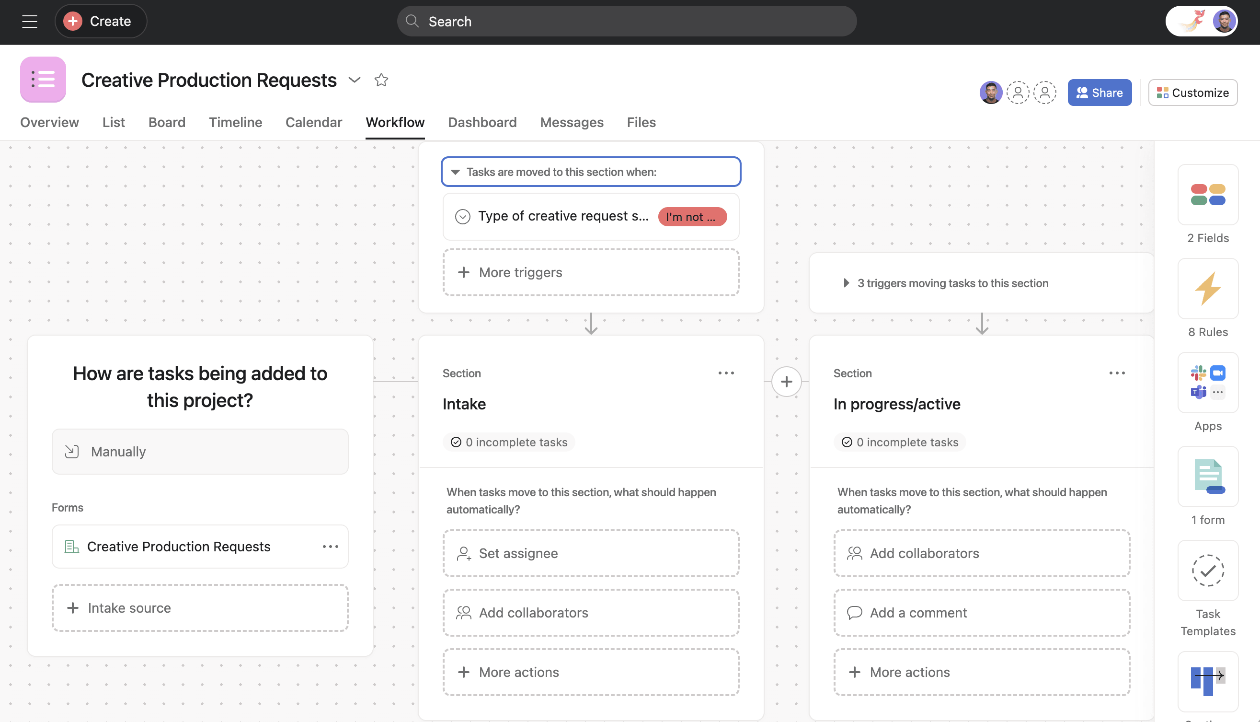
Task: Add a section with the plus circle
Action: point(786,382)
